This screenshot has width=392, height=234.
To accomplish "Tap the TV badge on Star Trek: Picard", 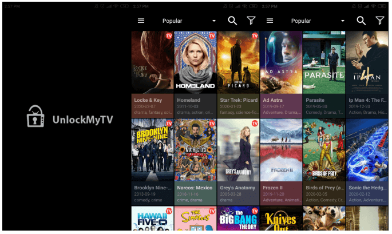I will (255, 35).
